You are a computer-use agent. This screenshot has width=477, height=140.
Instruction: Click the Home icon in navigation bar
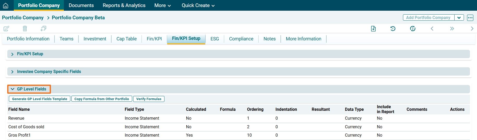click(x=5, y=5)
